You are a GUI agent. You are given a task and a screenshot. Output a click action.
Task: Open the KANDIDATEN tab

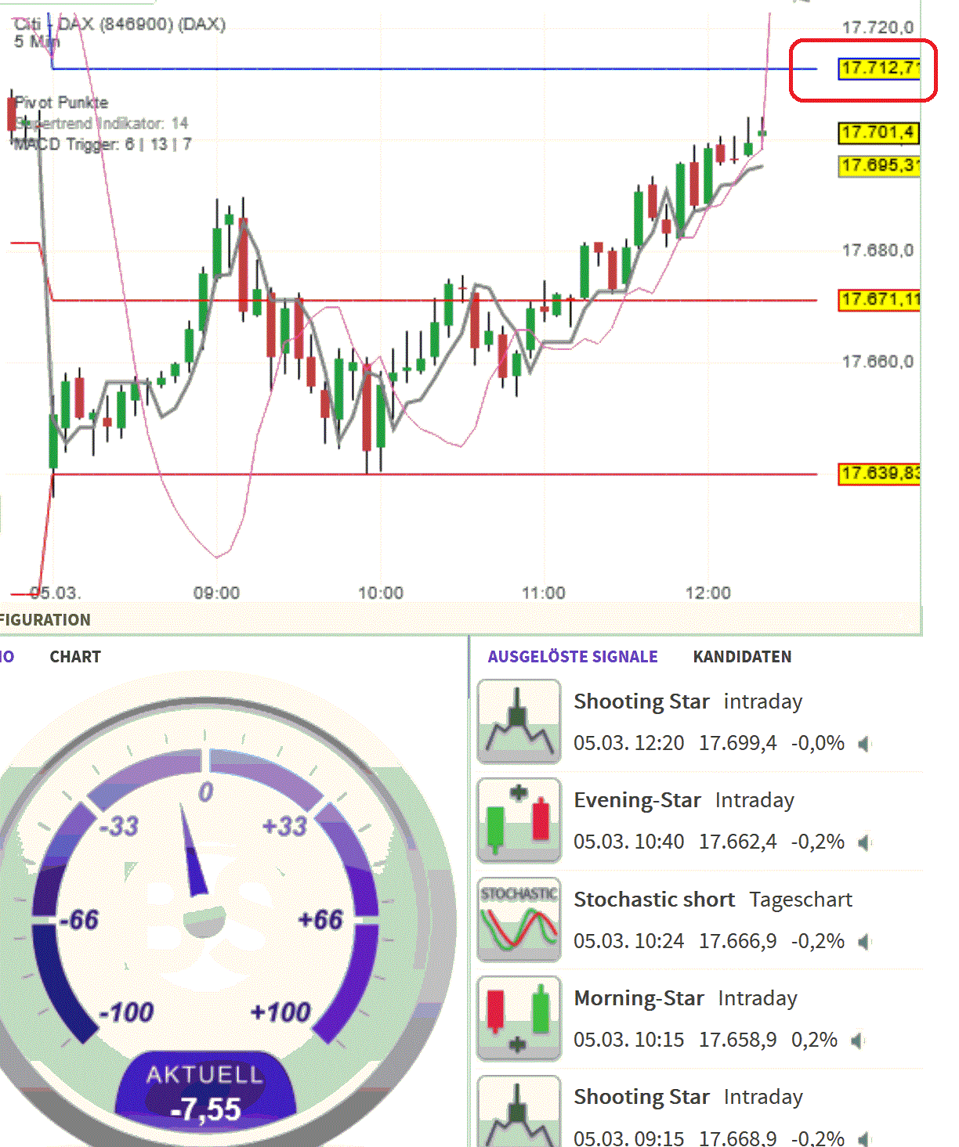point(742,657)
